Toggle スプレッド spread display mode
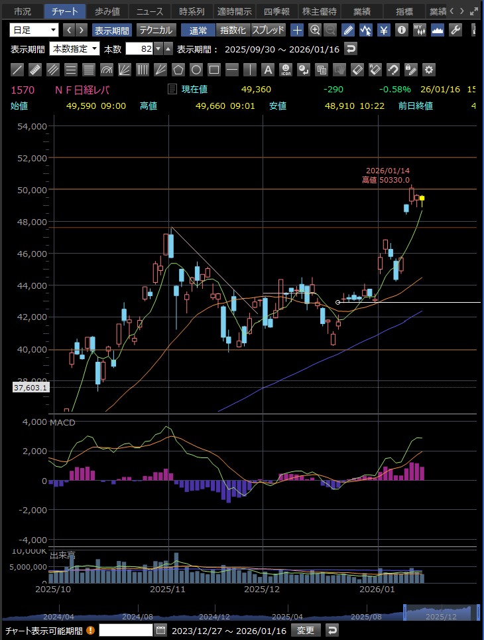The image size is (484, 640). tap(268, 30)
